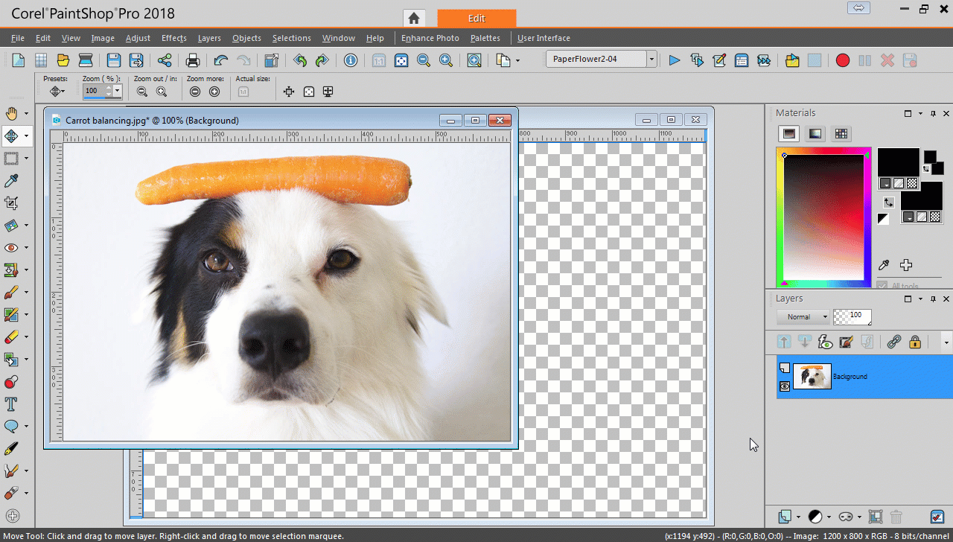The height and width of the screenshot is (542, 953).
Task: Select the Crop tool
Action: [x=11, y=203]
